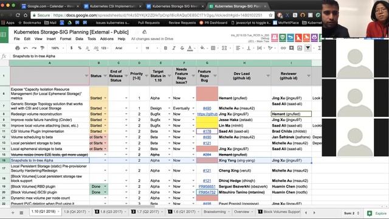Viewport: 389px width, 219px height.
Task: Decrease decimal places
Action: pyautogui.click(x=88, y=48)
